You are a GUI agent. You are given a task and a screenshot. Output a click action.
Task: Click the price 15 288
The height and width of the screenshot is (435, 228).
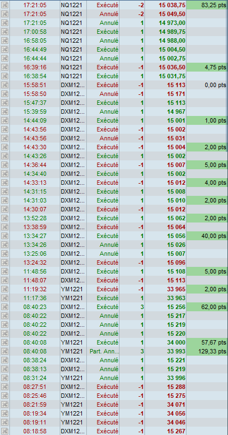click(x=176, y=387)
